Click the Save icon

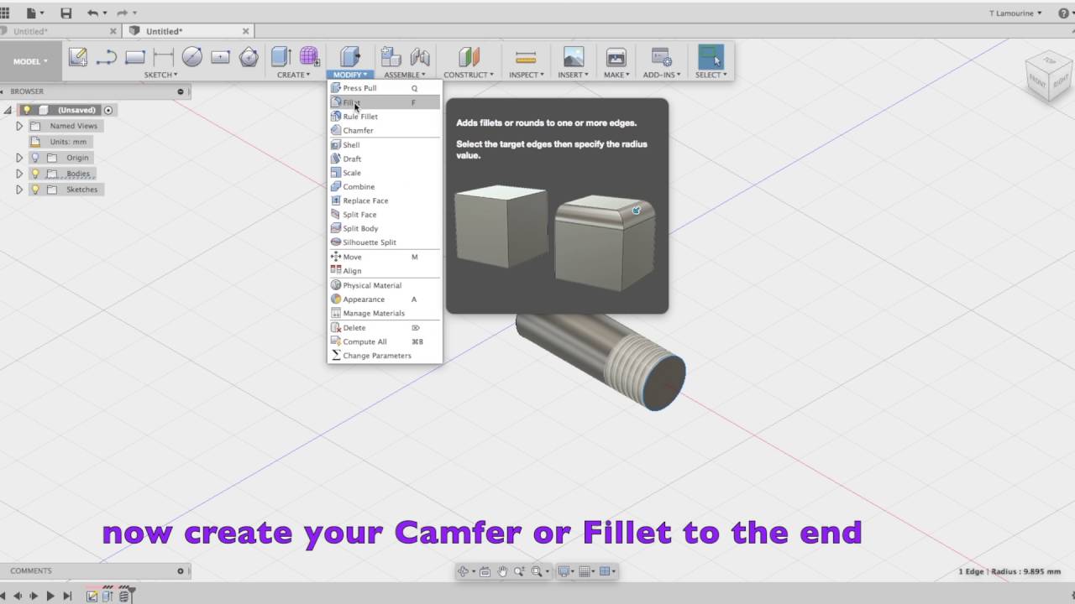click(x=66, y=13)
